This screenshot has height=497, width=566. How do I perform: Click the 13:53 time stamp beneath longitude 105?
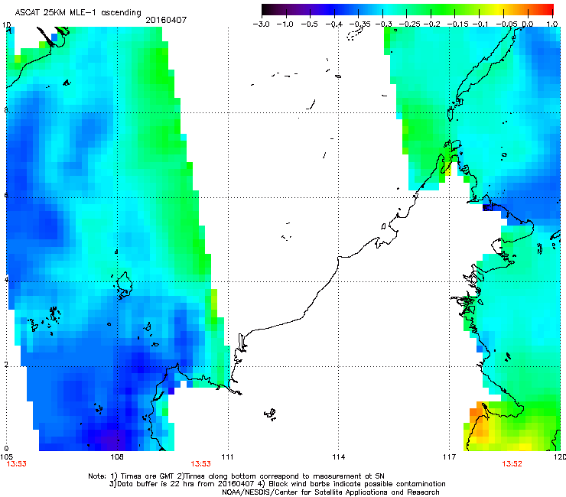pyautogui.click(x=16, y=464)
